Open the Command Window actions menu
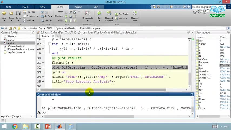Image resolution: width=231 pixels, height=130 pixels. (192, 95)
